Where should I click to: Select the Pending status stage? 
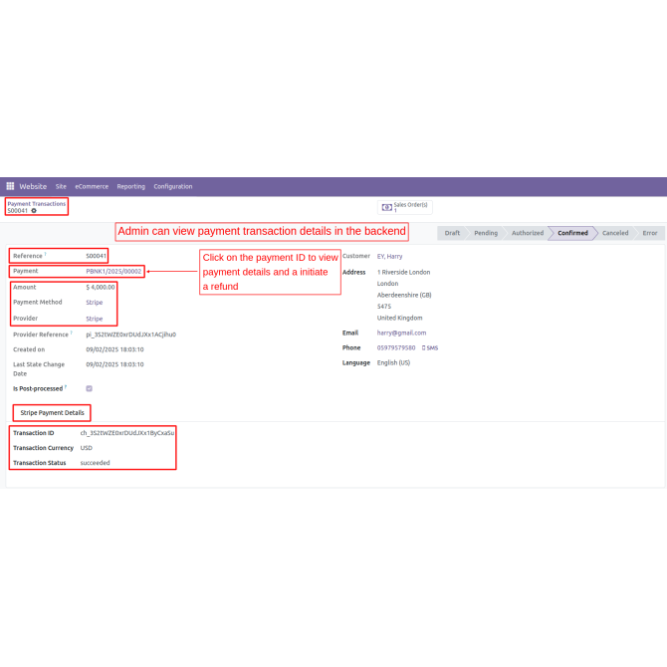(486, 233)
